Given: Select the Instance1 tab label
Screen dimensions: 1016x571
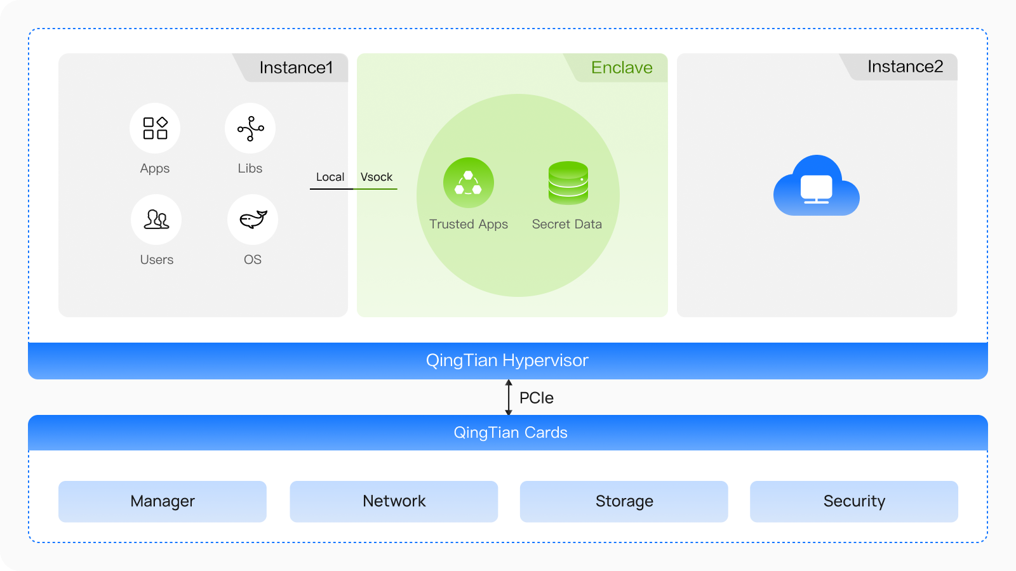Looking at the screenshot, I should tap(296, 68).
